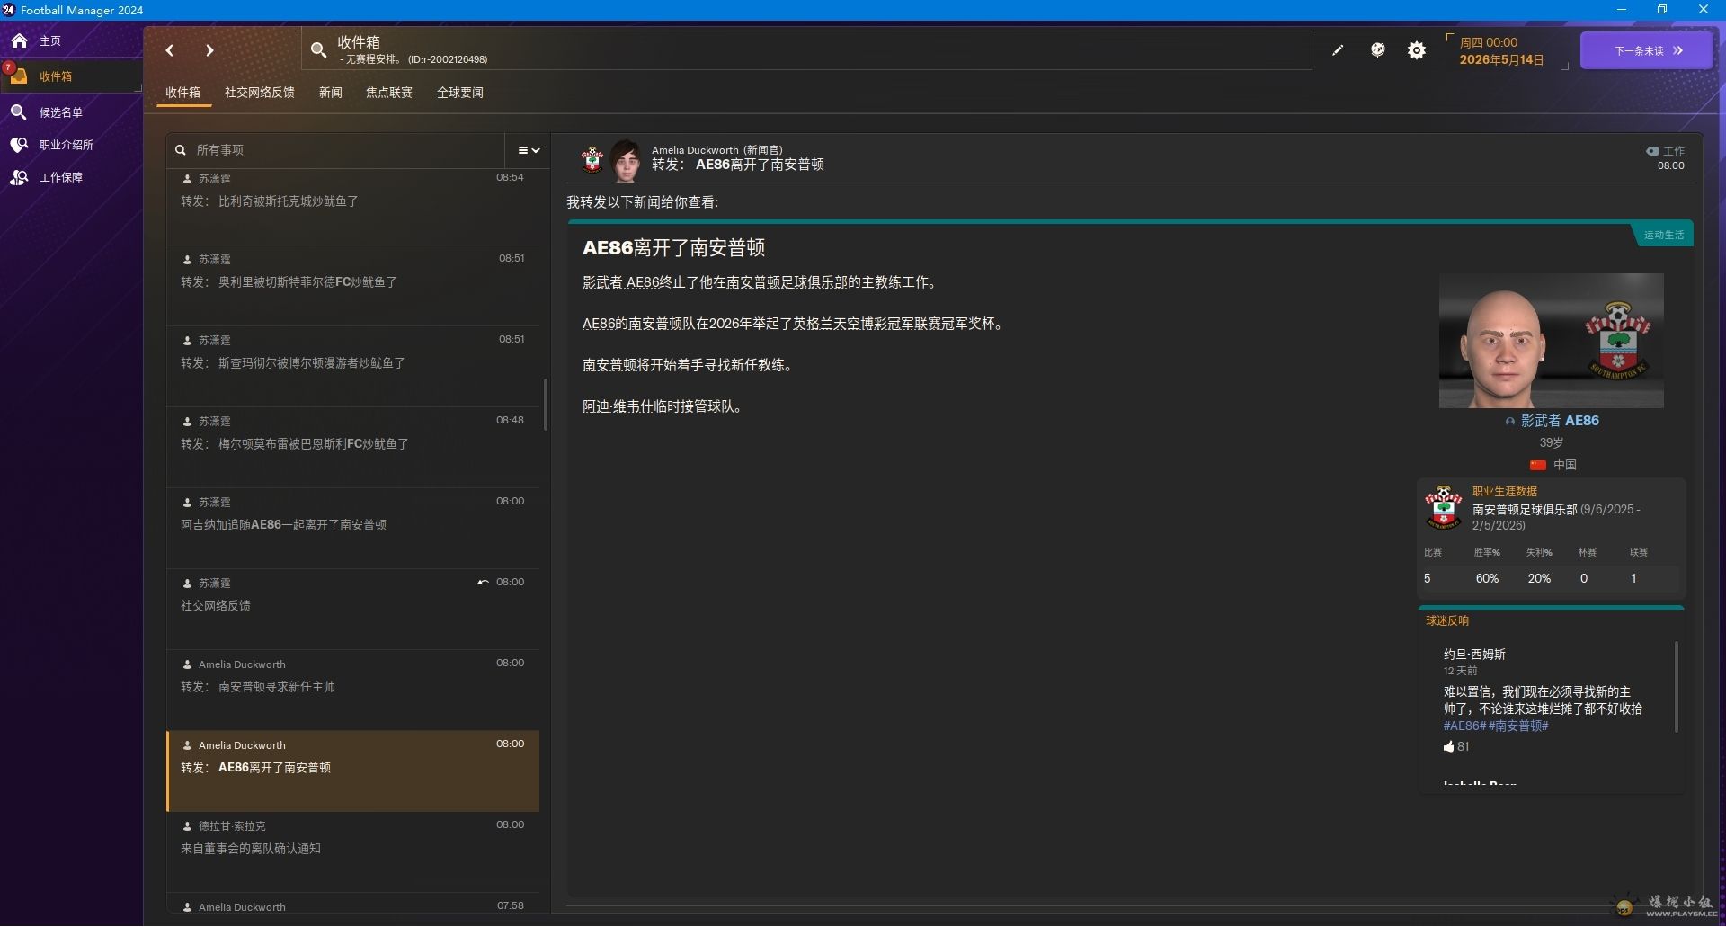
Task: Open 候选名单 magnifier icon in sidebar
Action: point(19,112)
